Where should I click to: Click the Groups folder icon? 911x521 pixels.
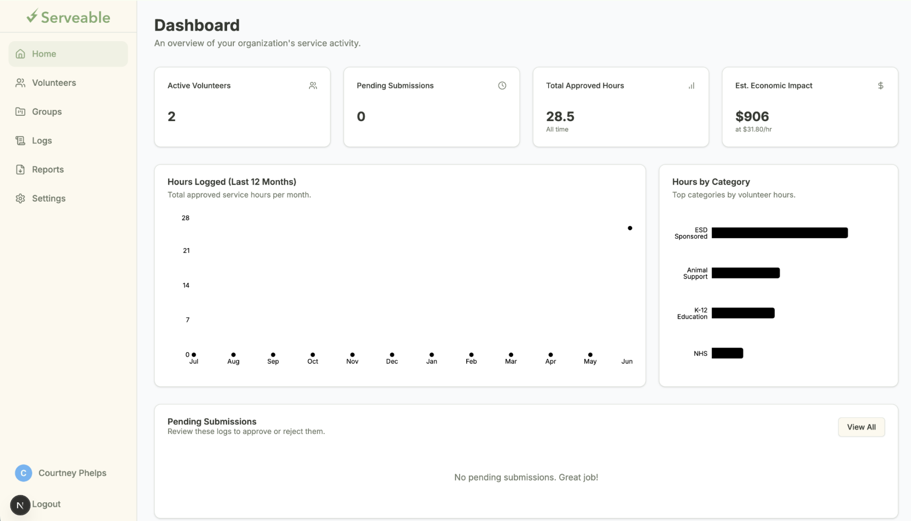coord(20,112)
